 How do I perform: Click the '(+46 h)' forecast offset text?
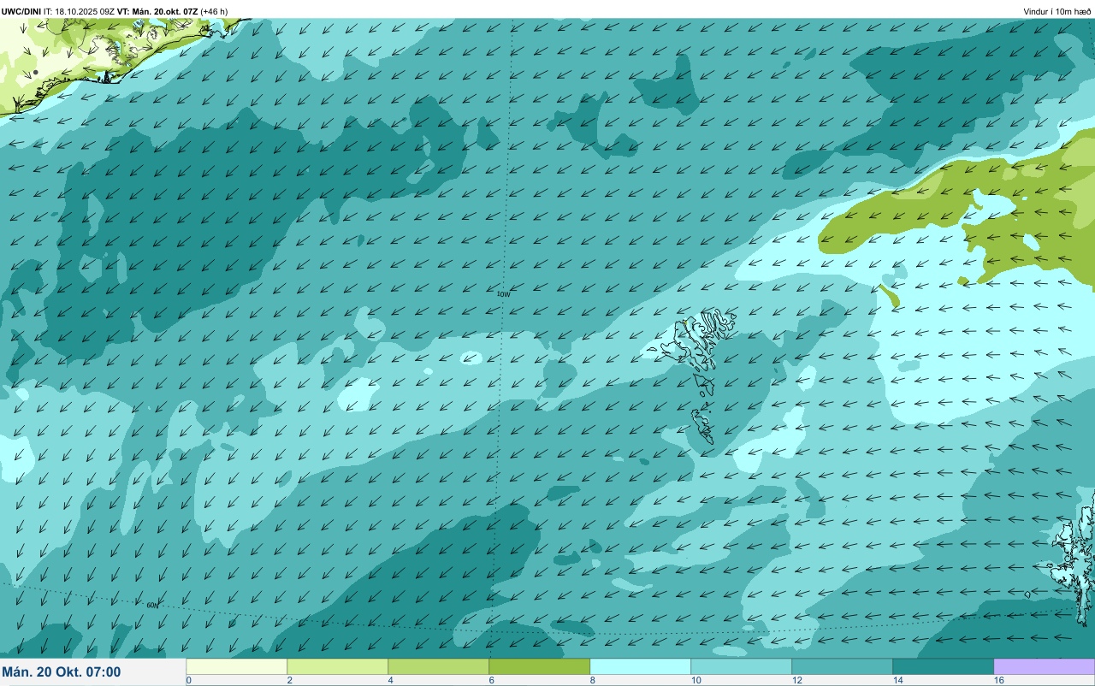tap(214, 11)
